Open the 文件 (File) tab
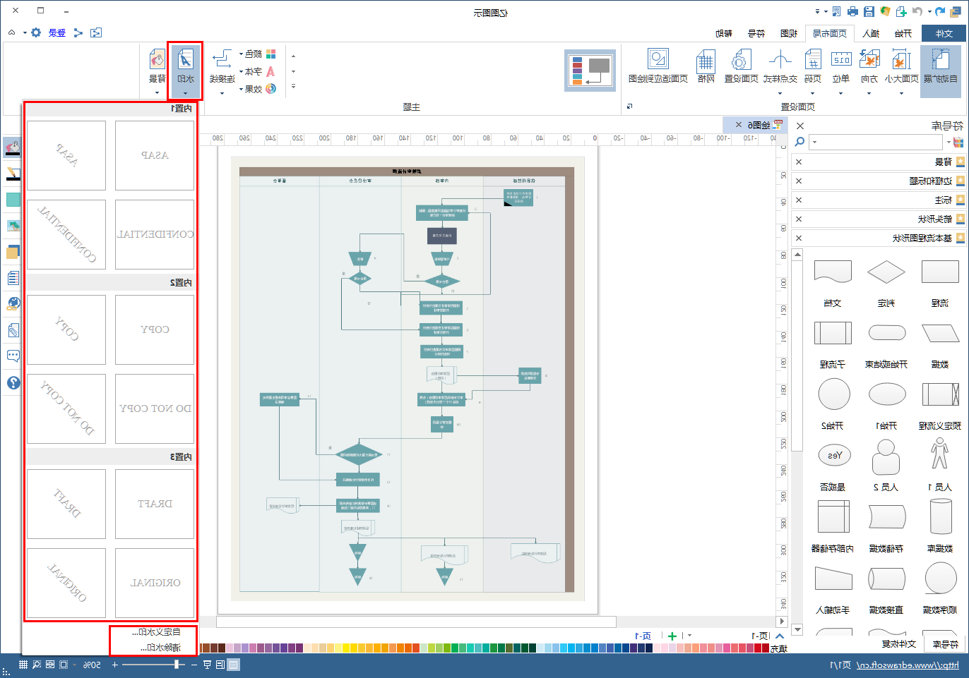This screenshot has width=969, height=678. coord(944,33)
